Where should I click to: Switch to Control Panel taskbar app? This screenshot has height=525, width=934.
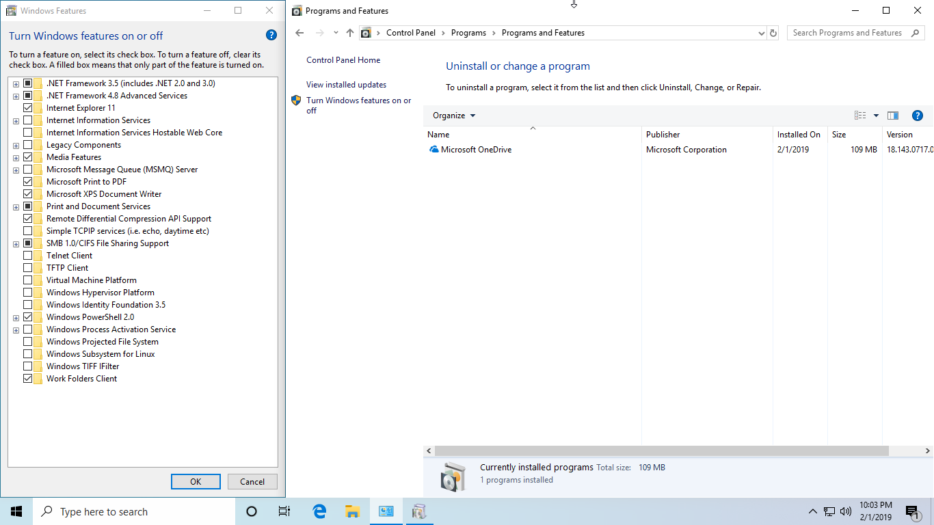pos(386,511)
